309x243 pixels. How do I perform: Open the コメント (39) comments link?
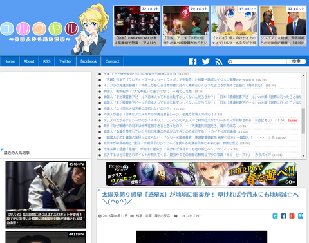(190, 216)
